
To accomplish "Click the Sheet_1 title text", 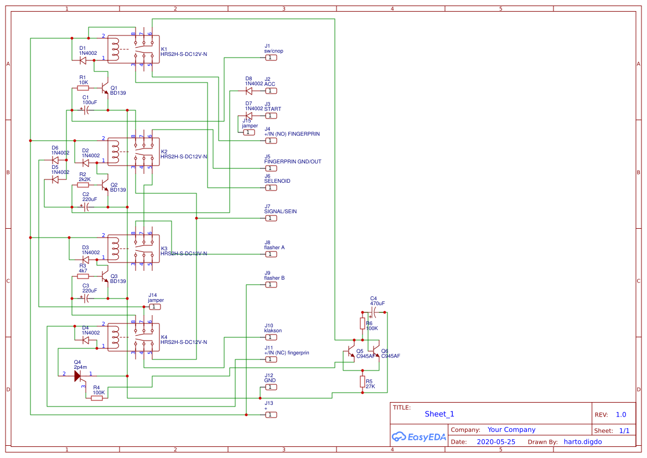I will coord(438,414).
